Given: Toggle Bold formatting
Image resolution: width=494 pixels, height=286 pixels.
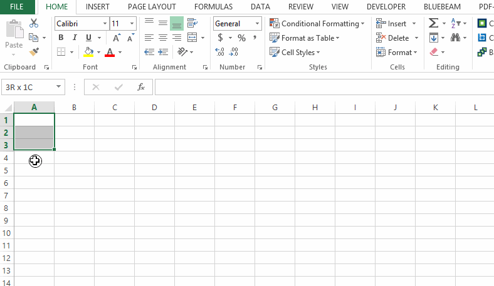Looking at the screenshot, I should pyautogui.click(x=61, y=38).
